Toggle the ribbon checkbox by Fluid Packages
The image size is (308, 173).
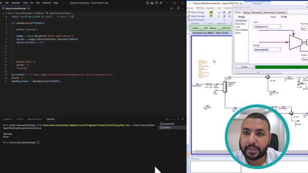tap(224, 20)
